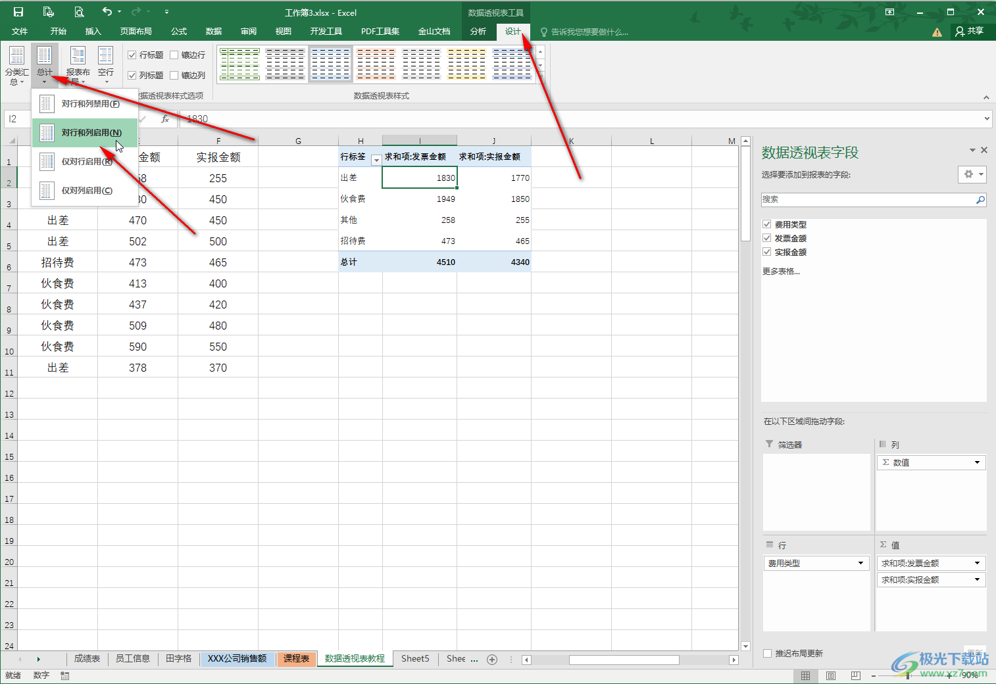Click the Share (共享) button

pos(970,31)
